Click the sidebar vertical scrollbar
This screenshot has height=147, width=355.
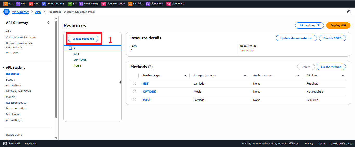[56, 69]
